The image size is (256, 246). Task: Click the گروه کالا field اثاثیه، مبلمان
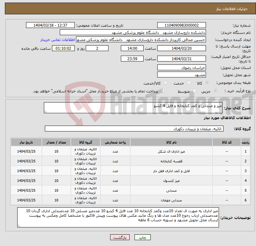(134, 129)
